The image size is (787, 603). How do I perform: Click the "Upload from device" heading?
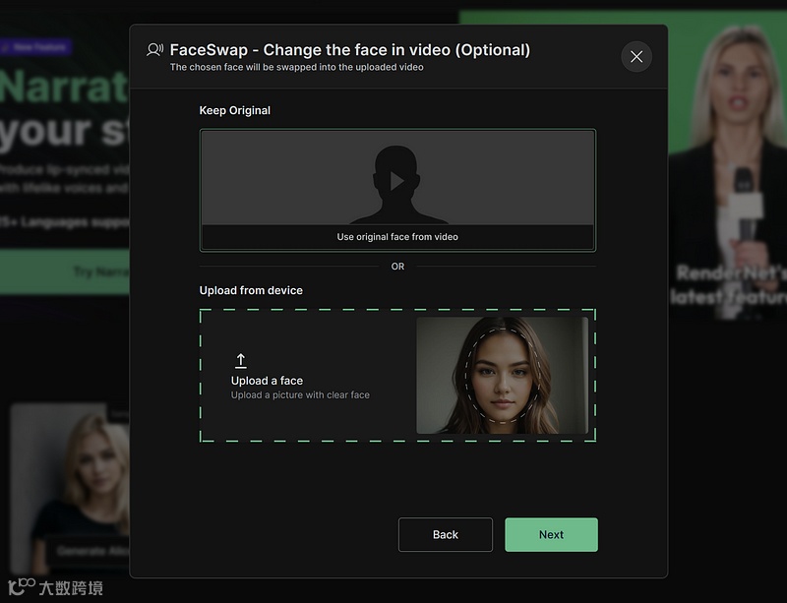click(251, 290)
